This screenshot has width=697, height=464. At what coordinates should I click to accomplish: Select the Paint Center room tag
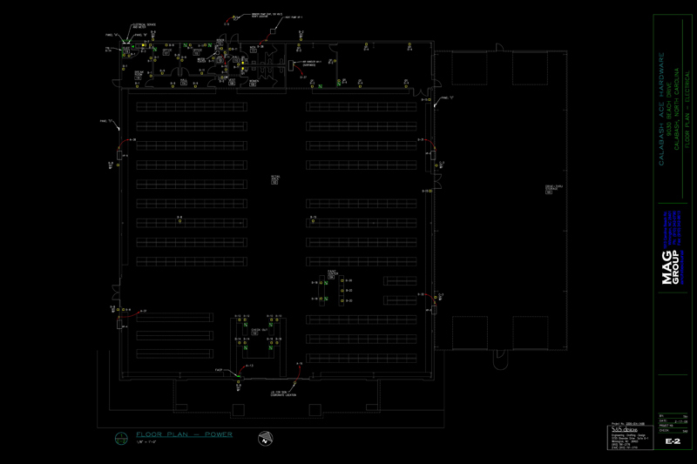pos(332,273)
